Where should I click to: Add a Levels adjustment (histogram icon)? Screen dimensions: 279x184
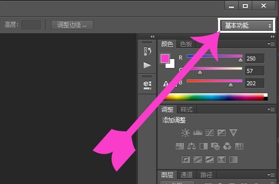click(198, 133)
